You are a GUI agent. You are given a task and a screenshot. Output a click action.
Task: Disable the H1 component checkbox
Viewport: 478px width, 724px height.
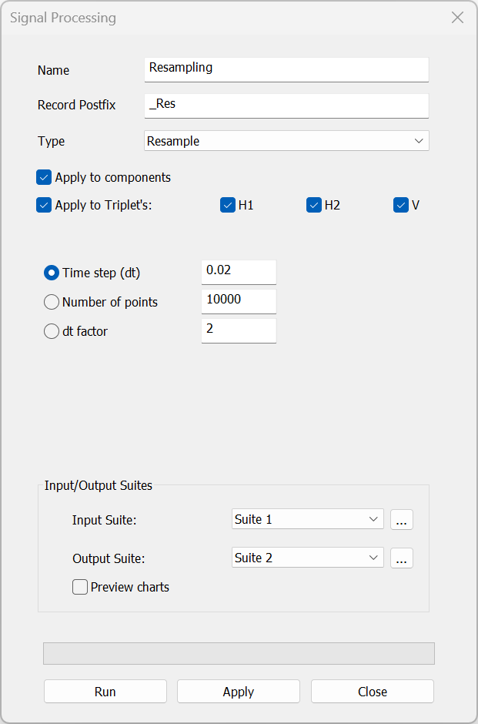(228, 206)
